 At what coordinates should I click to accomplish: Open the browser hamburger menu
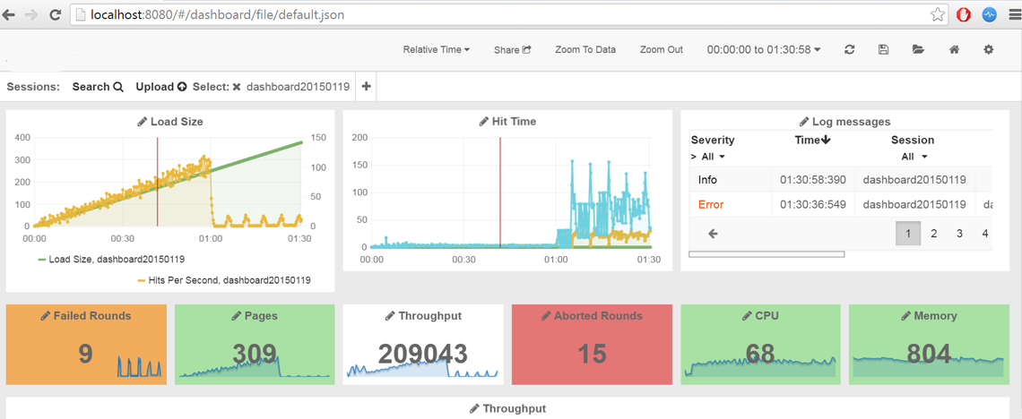(x=1013, y=14)
